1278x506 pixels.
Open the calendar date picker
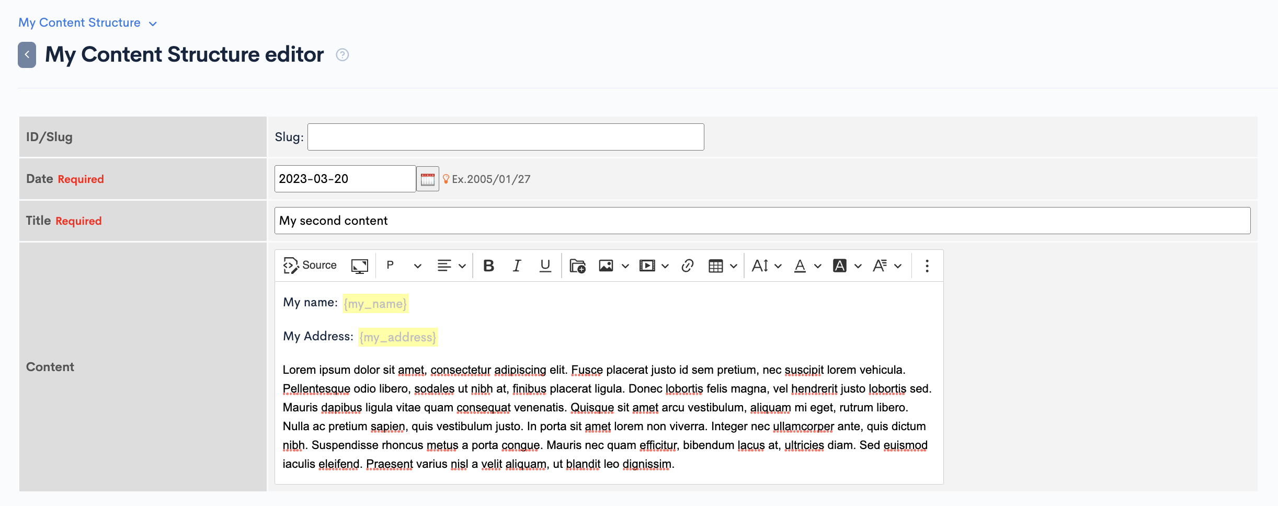point(427,178)
